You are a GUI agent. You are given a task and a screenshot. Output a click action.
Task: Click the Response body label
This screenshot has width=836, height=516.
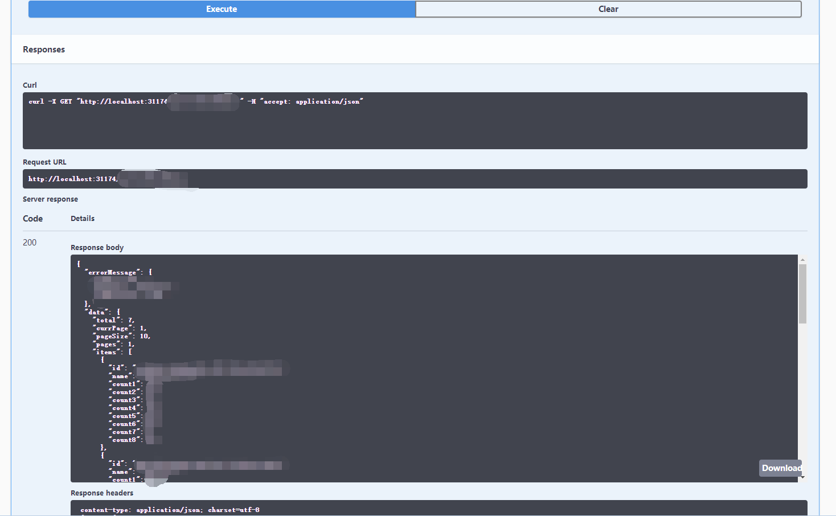(97, 247)
